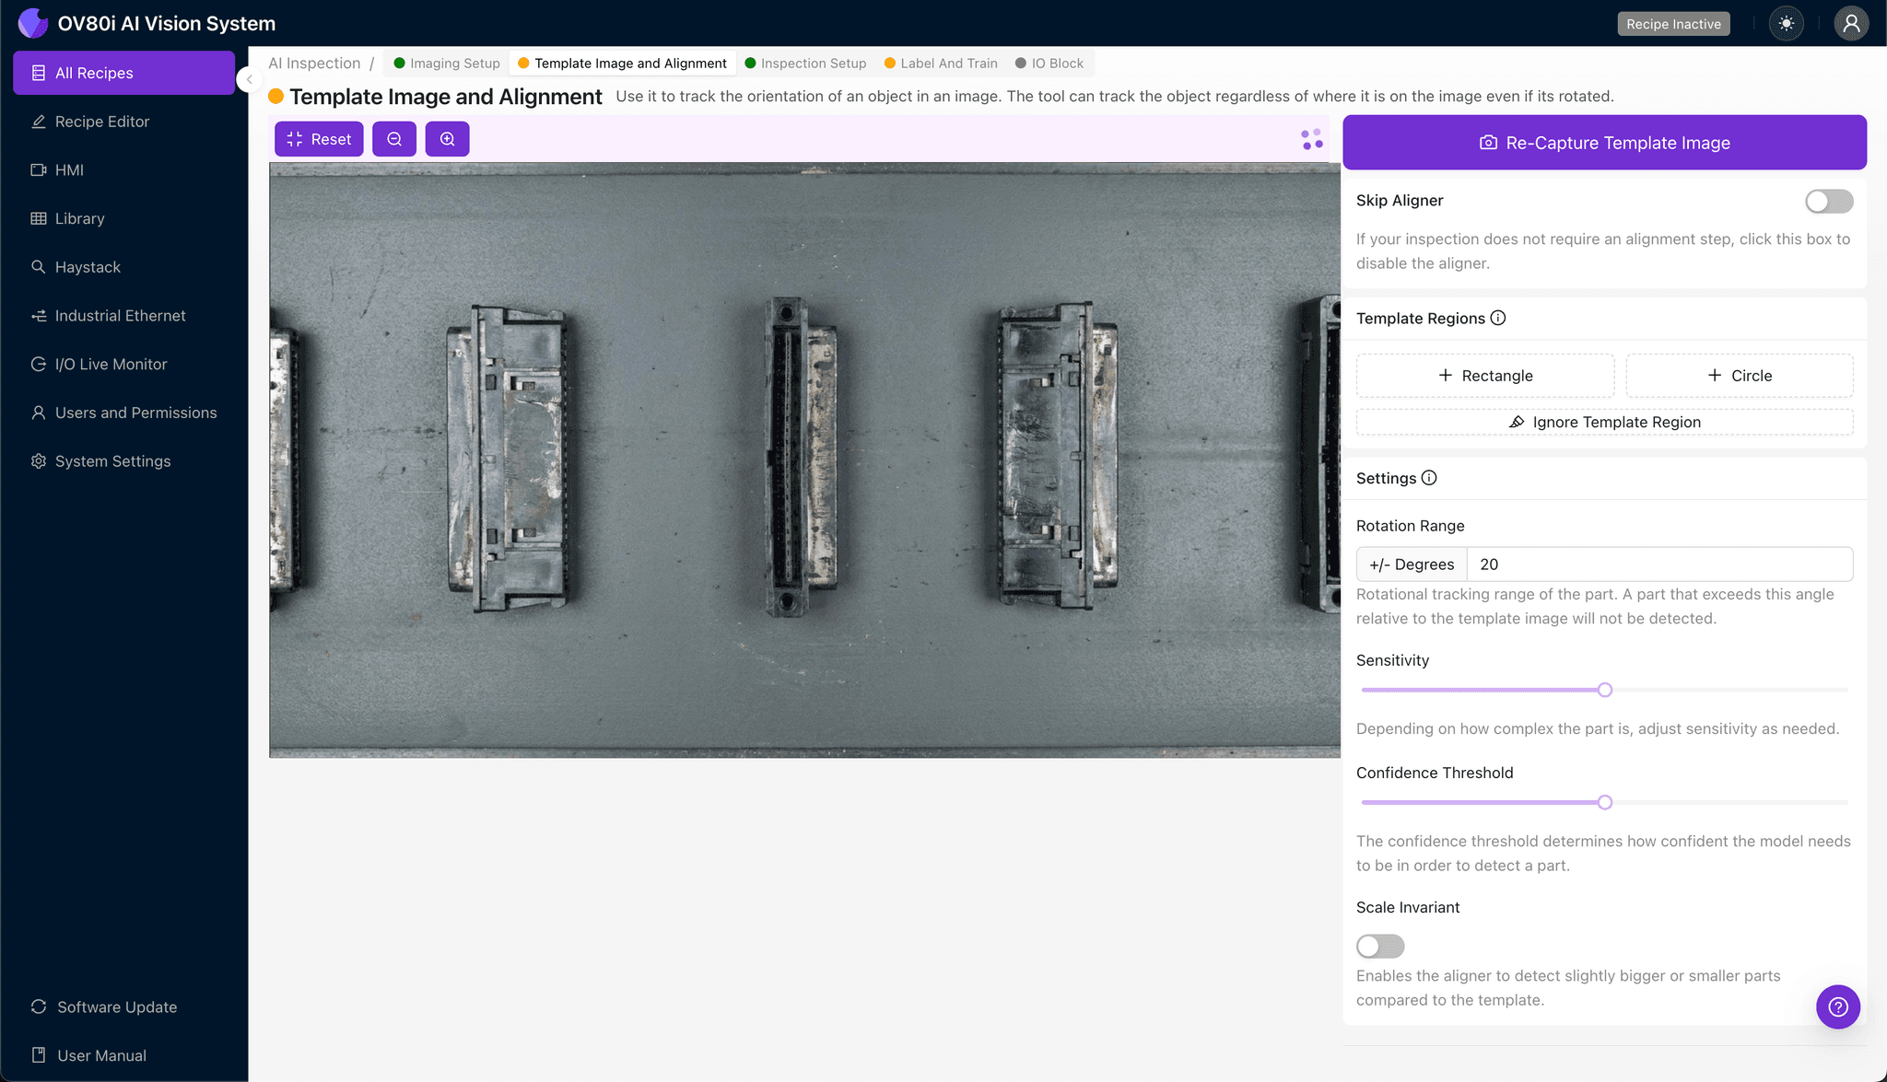The image size is (1887, 1082).
Task: Open Template Regions info icon
Action: coord(1498,318)
